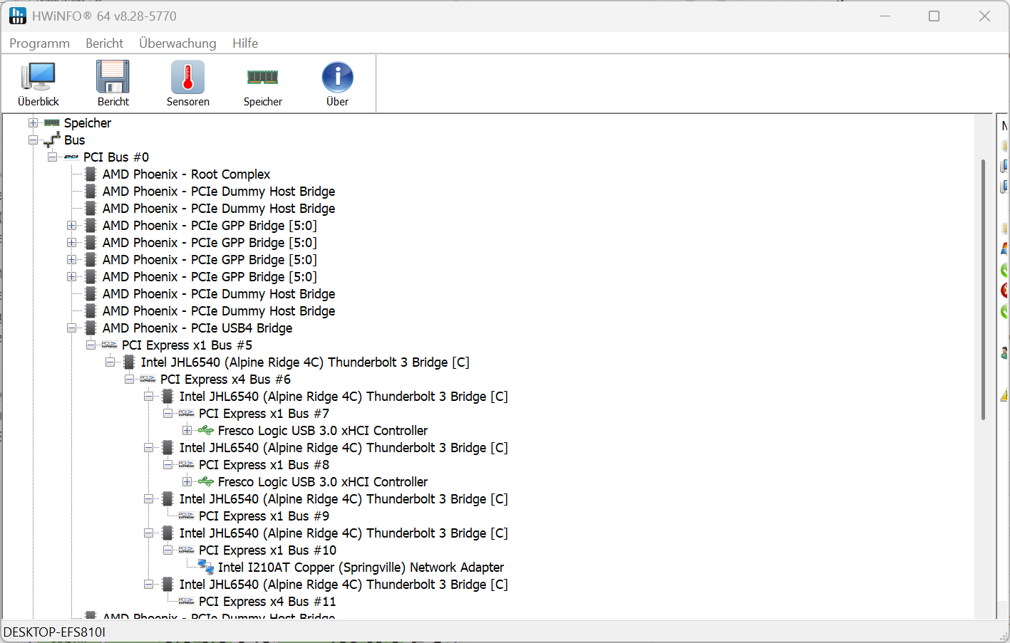Minimize the HWiNFO window
Screen dimensions: 1010x643
(x=885, y=16)
